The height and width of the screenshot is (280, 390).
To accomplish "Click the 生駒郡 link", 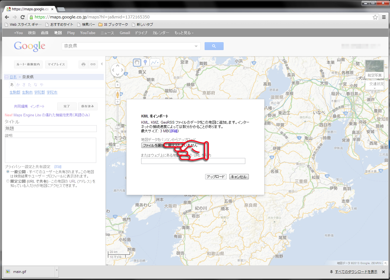I will pyautogui.click(x=15, y=92).
